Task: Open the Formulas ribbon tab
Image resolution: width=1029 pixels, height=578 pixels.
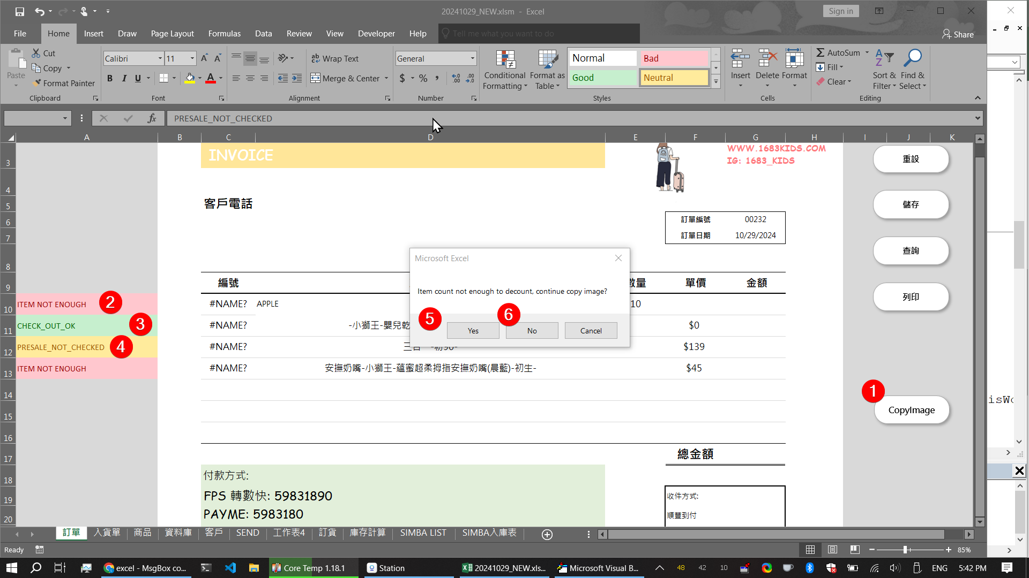Action: point(224,33)
